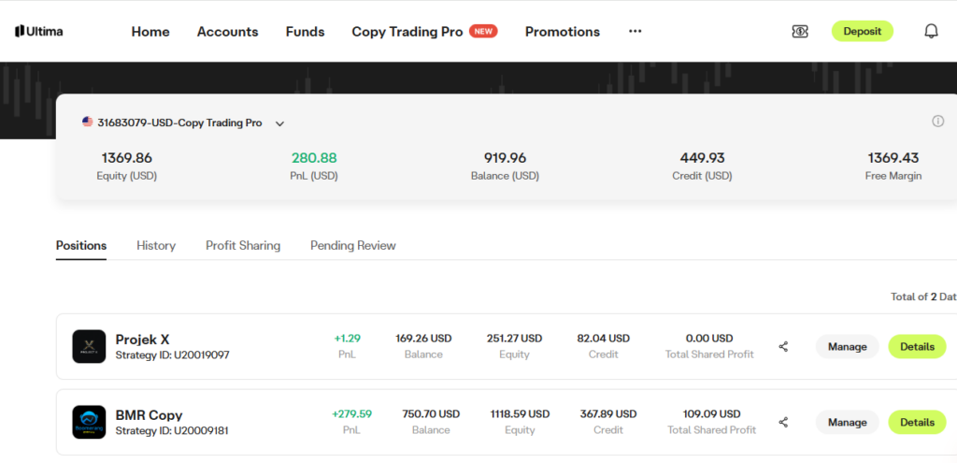Click the Projek X strategy logo

89,346
